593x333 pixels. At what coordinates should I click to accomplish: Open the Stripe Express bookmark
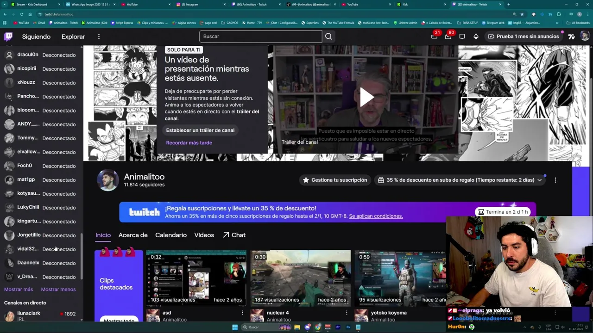click(x=121, y=23)
